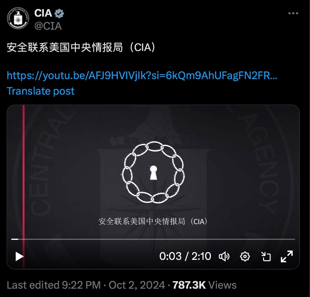Viewport: 310px width, 297px height.
Task: Click Translate post
Action: [41, 91]
